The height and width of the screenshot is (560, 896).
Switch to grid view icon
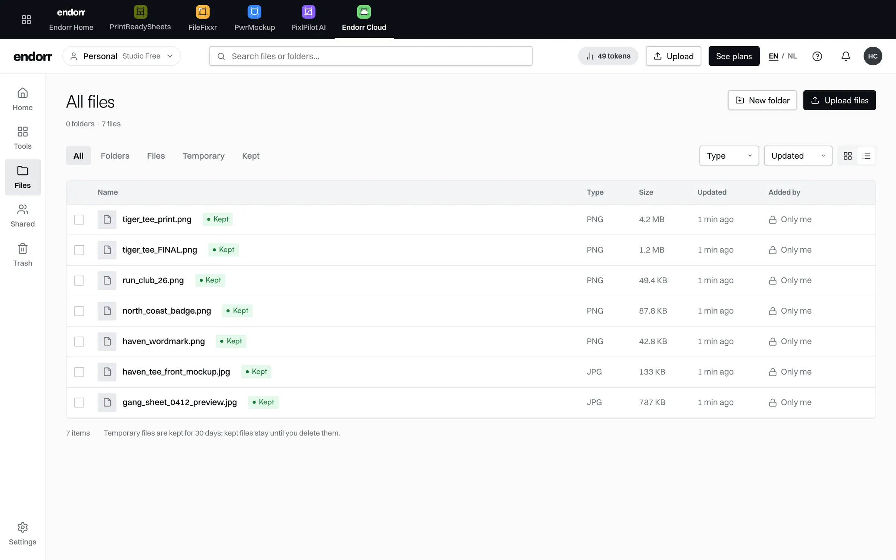pos(847,156)
